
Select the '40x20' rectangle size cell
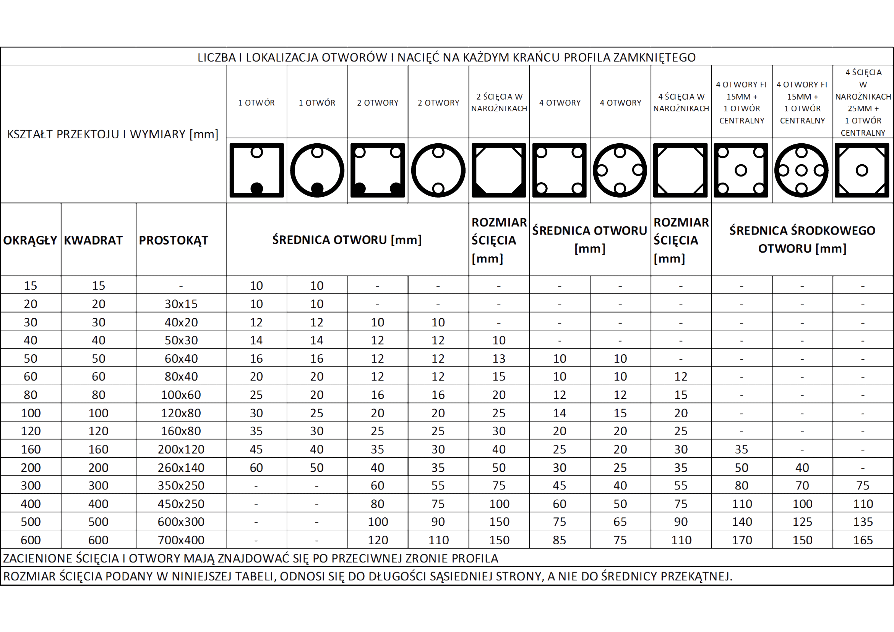[x=181, y=322]
